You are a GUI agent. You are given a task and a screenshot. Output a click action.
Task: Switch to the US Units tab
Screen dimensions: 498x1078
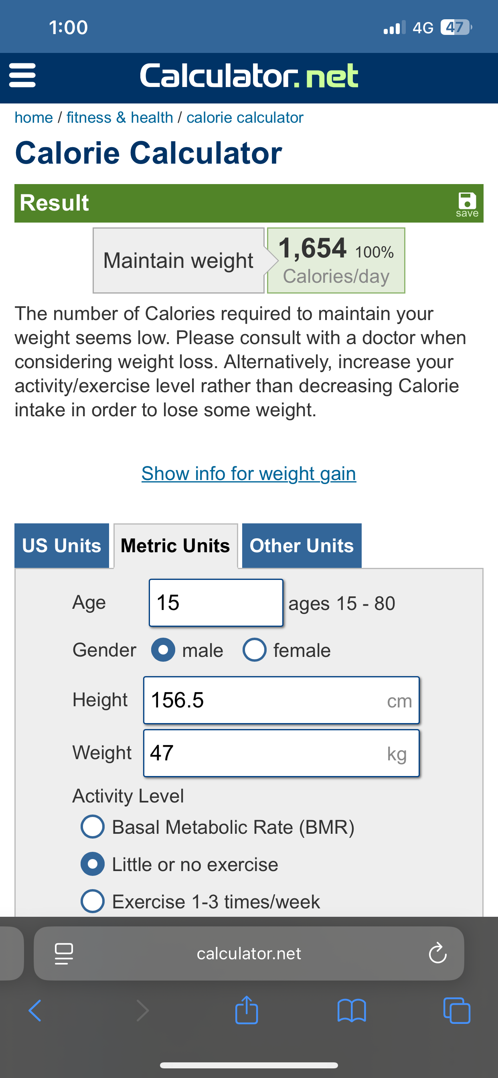coord(62,546)
